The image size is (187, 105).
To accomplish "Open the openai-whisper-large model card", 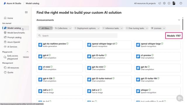I will tap(157, 45).
